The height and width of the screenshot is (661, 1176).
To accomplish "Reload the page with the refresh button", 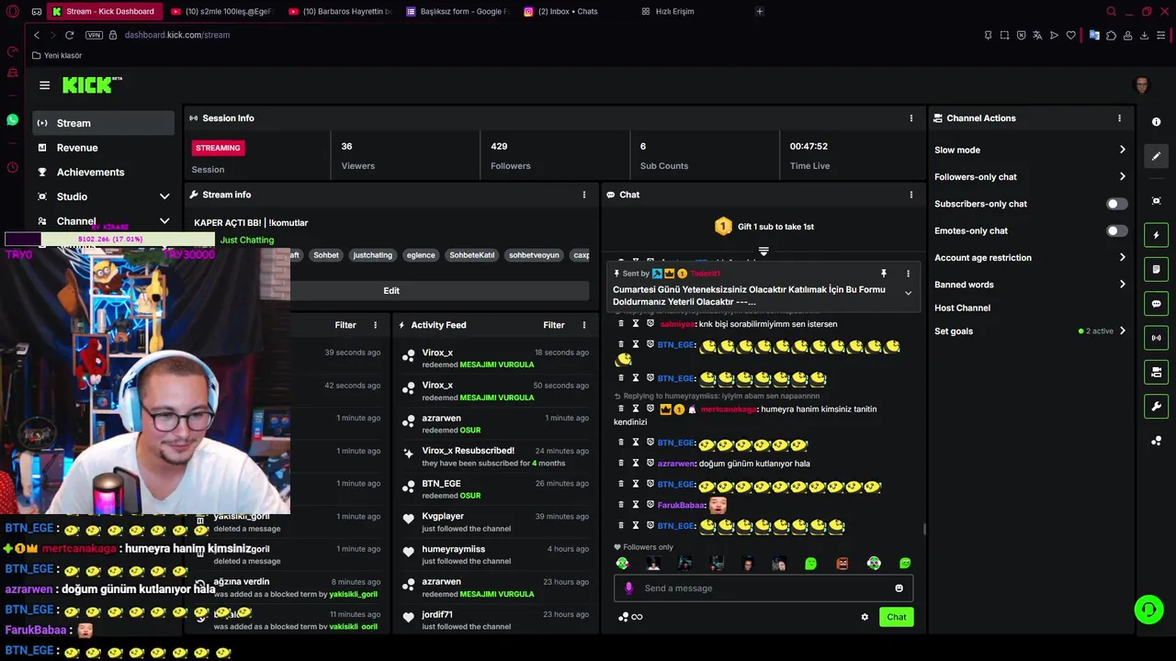I will point(69,35).
